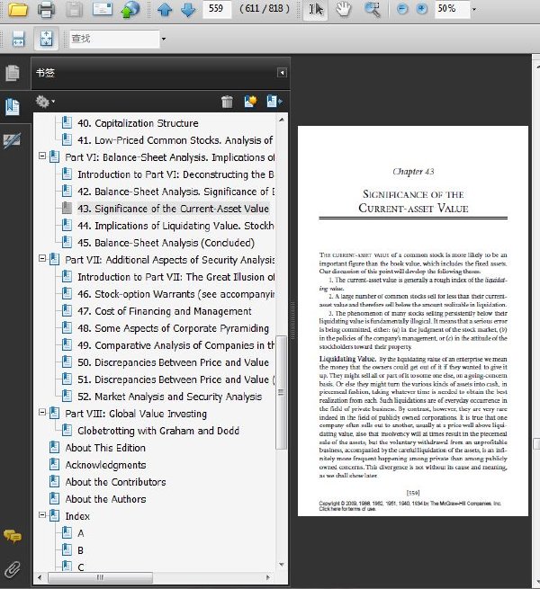
Task: Toggle the bookmarks panel icon in sidebar
Action: 13,107
